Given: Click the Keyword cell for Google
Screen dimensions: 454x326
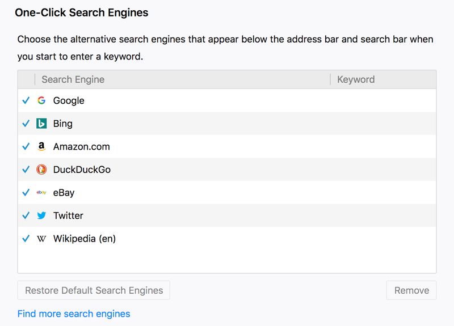Looking at the screenshot, I should (384, 100).
